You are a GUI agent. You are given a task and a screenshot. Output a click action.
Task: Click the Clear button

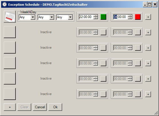(24, 107)
